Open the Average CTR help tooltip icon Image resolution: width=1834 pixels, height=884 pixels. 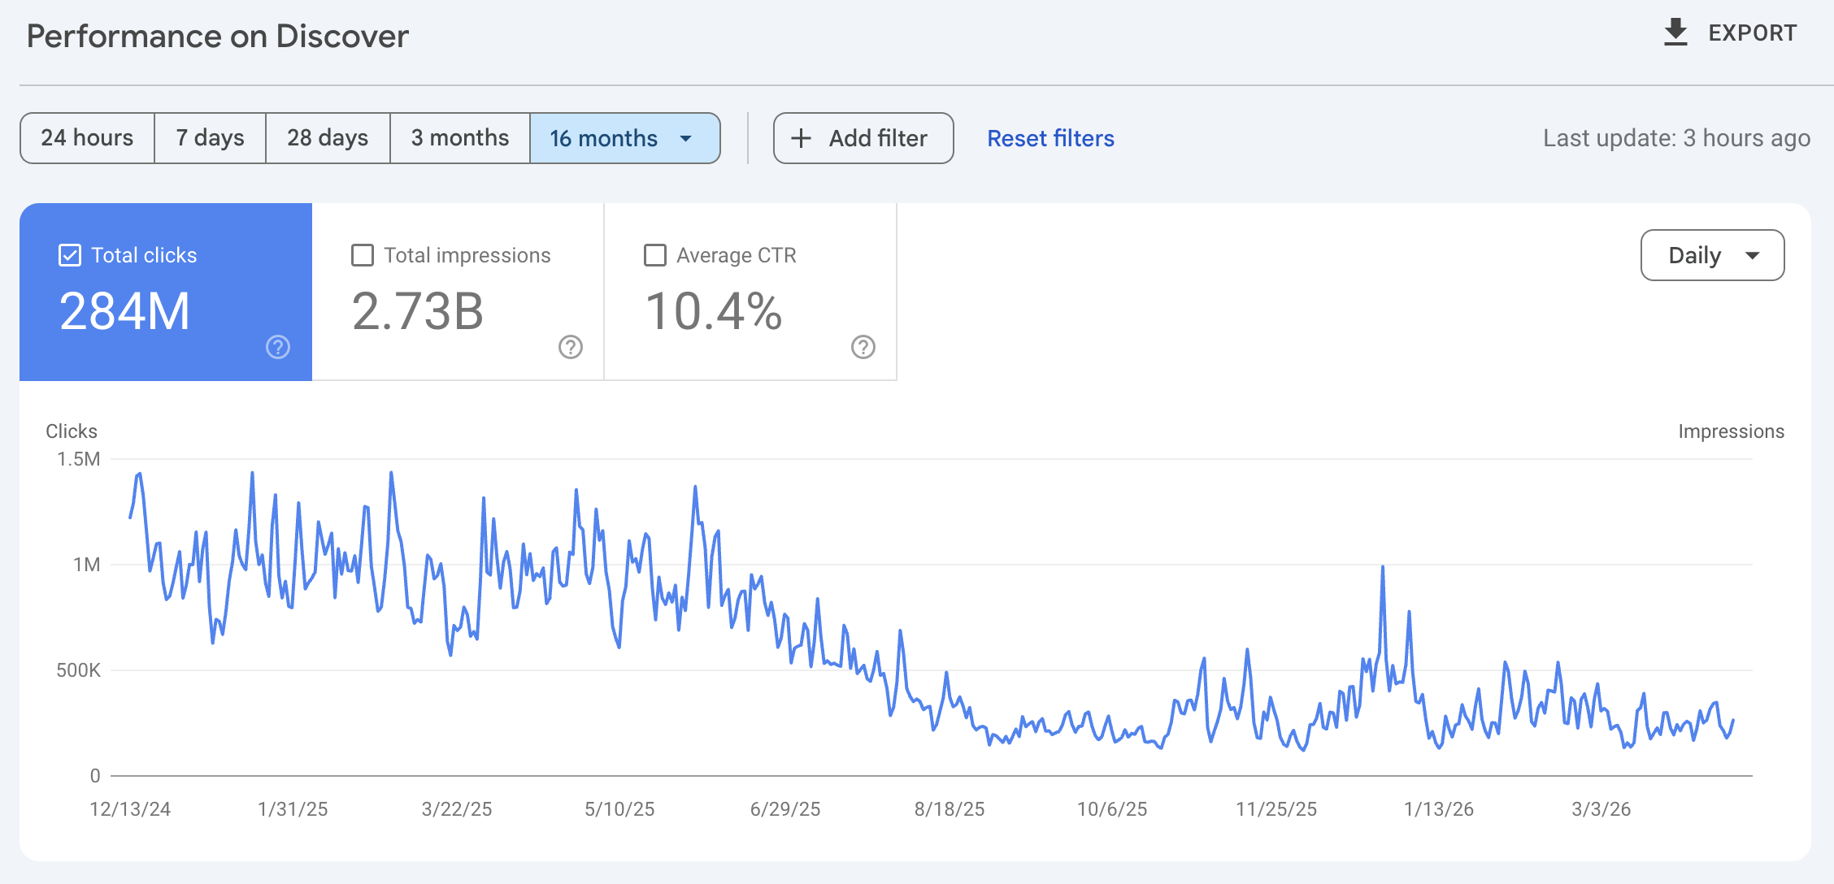tap(863, 347)
